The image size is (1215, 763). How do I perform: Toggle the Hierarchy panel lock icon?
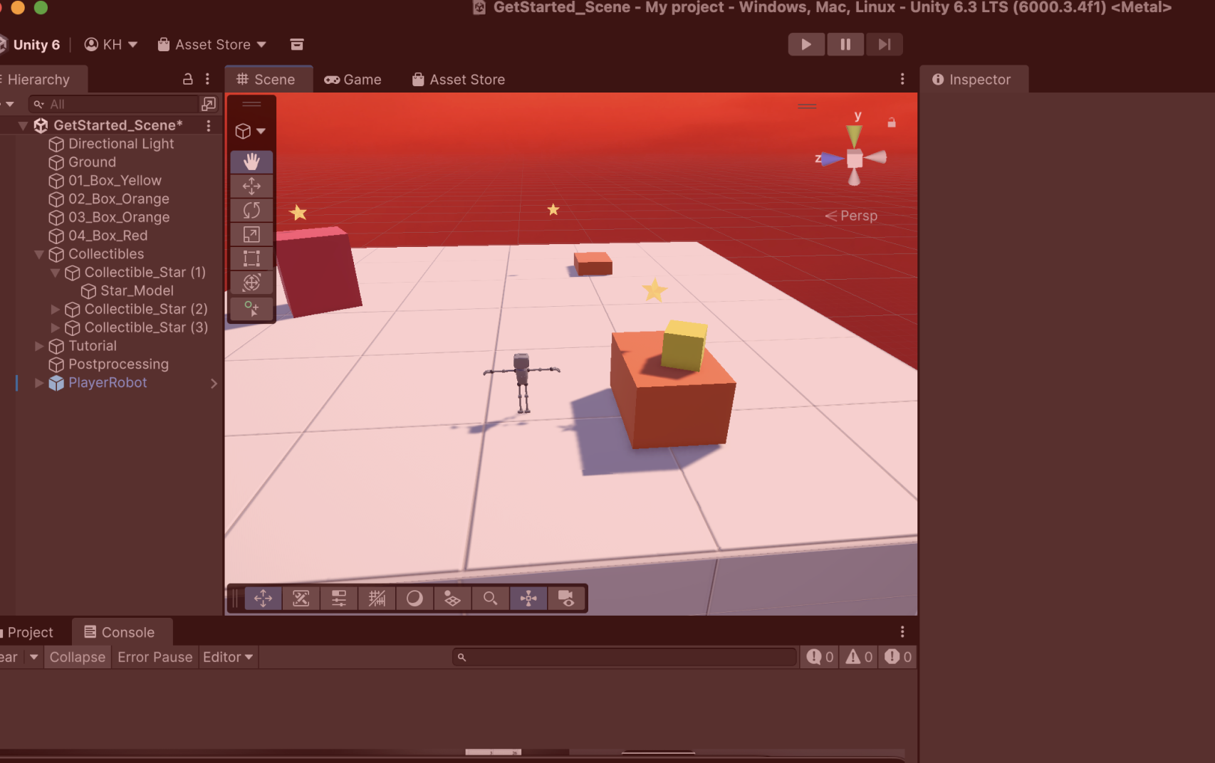pos(188,79)
